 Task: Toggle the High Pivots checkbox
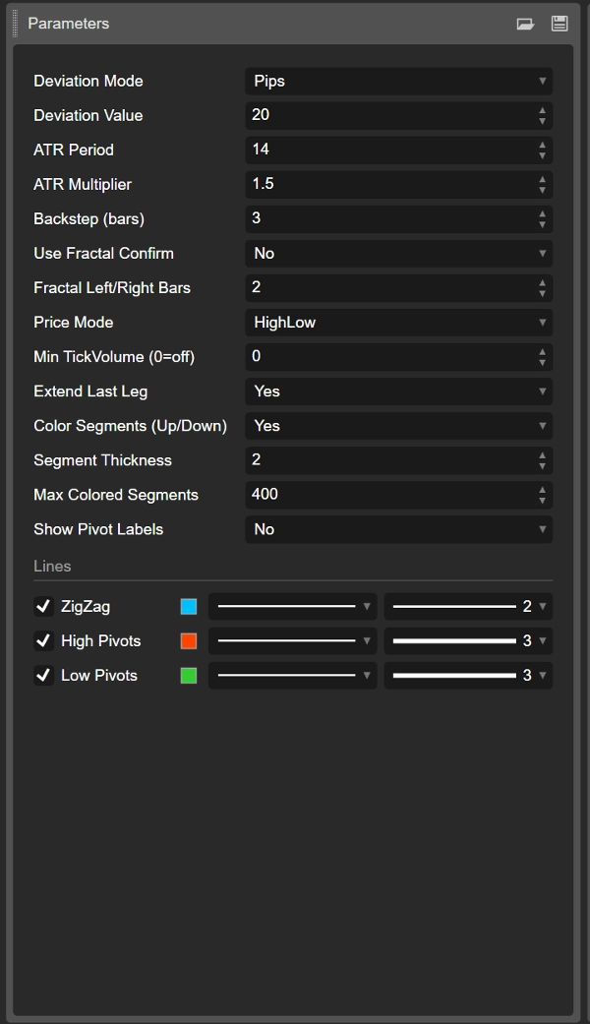click(x=43, y=640)
